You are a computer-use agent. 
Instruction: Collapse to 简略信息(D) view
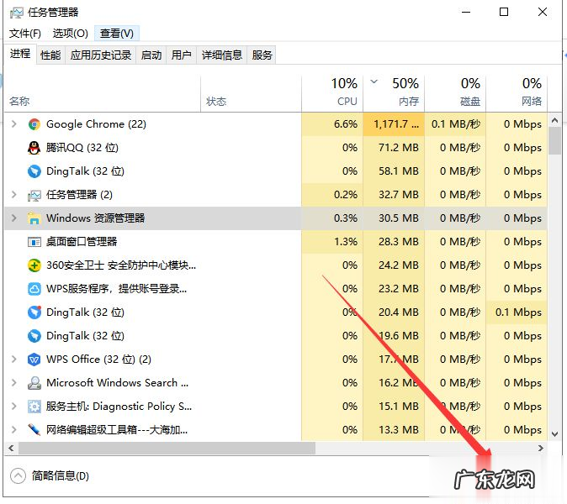click(50, 475)
